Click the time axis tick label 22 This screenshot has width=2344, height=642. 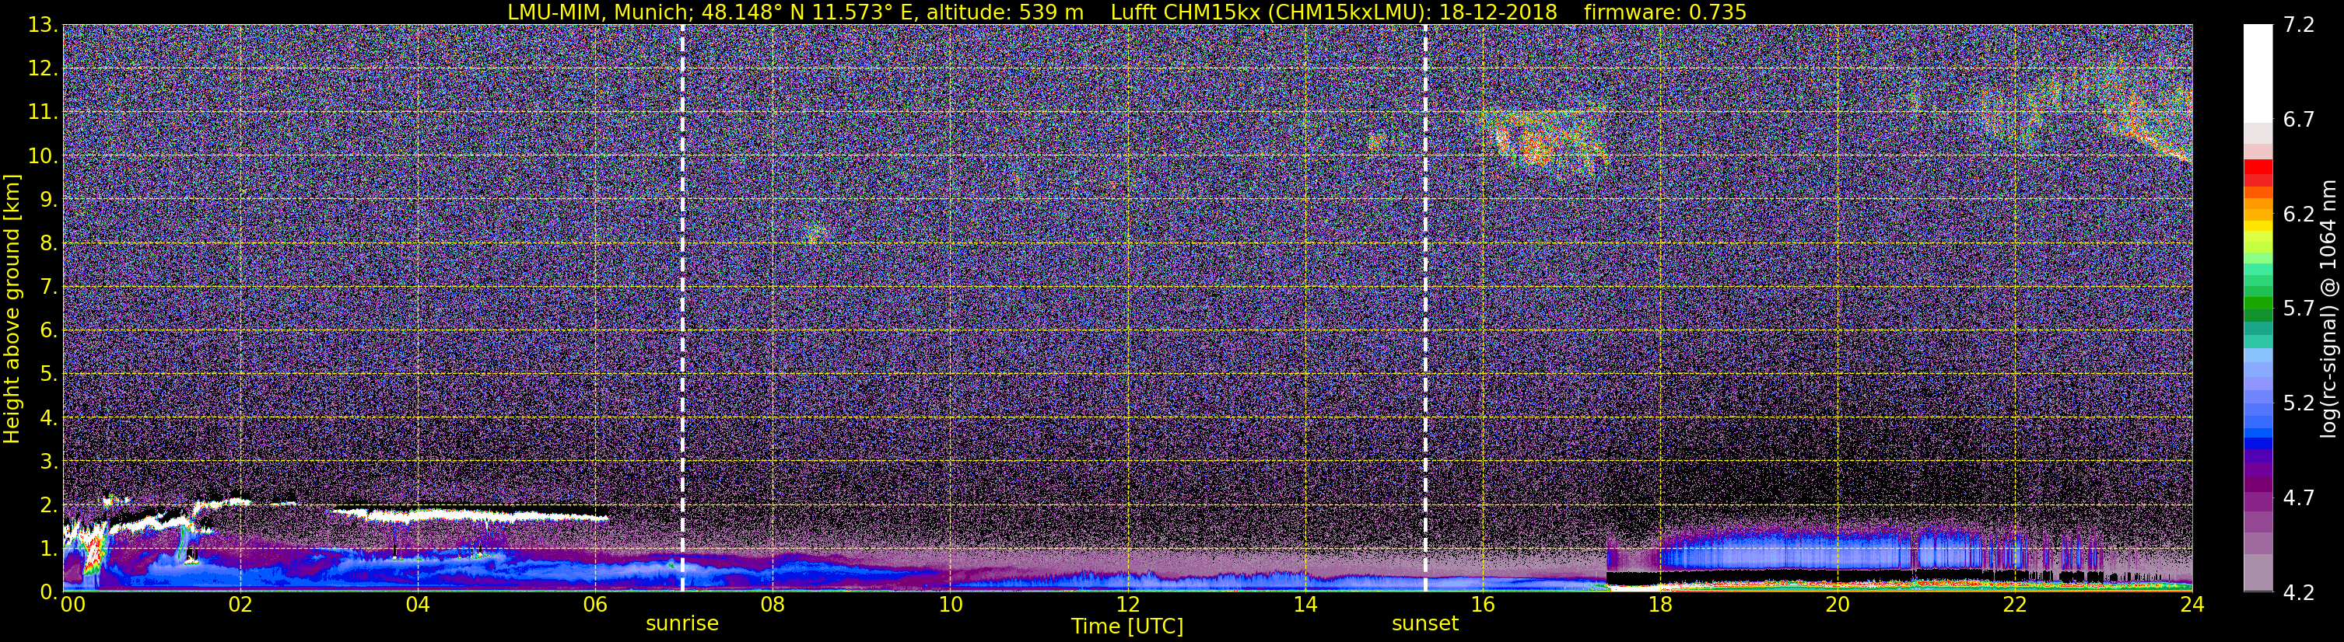(x=2015, y=605)
